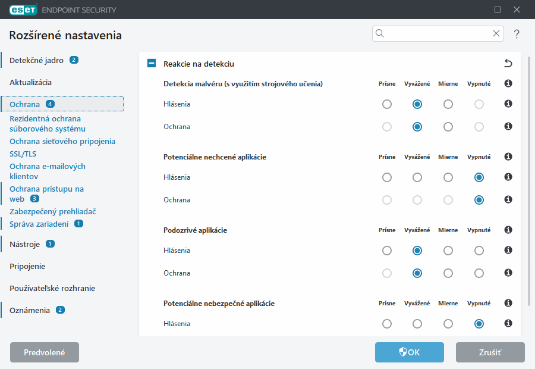Clear the search field with X icon

point(496,33)
